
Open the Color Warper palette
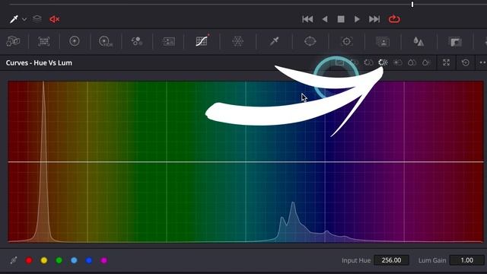tap(237, 41)
